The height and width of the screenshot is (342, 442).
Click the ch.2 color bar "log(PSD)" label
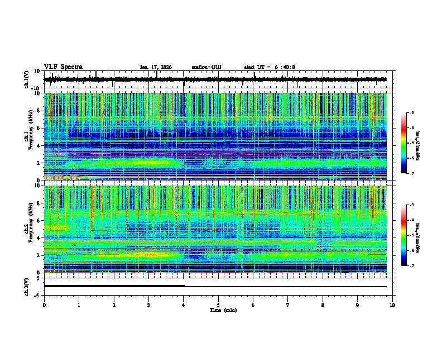(x=418, y=237)
